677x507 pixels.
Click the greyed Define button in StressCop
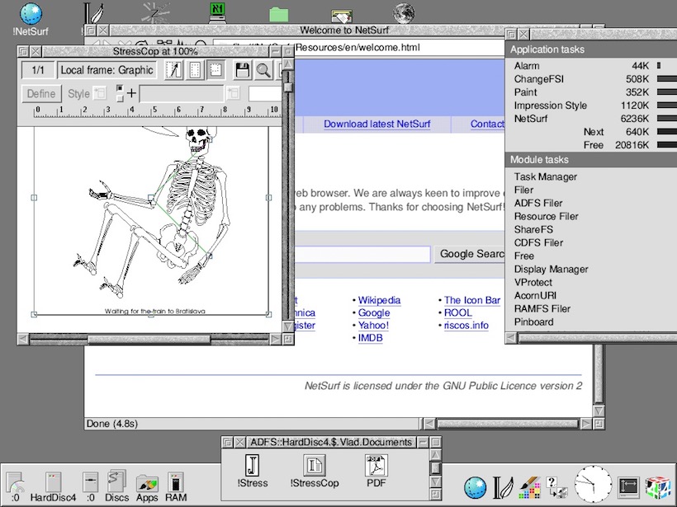pyautogui.click(x=41, y=93)
